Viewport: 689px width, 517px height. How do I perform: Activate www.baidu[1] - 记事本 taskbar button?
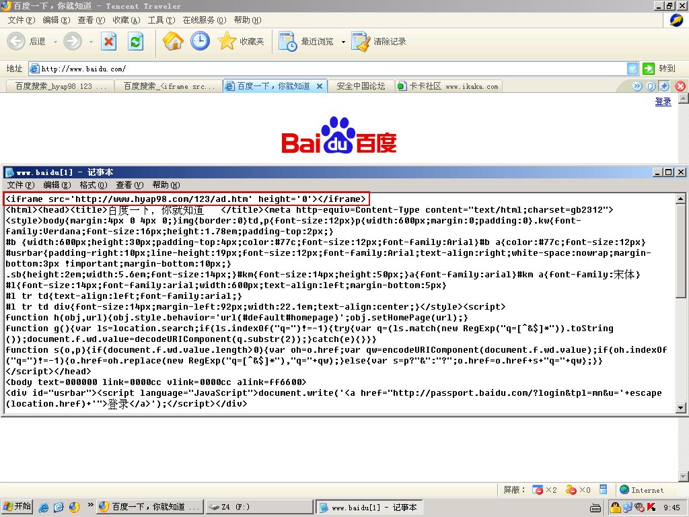369,508
